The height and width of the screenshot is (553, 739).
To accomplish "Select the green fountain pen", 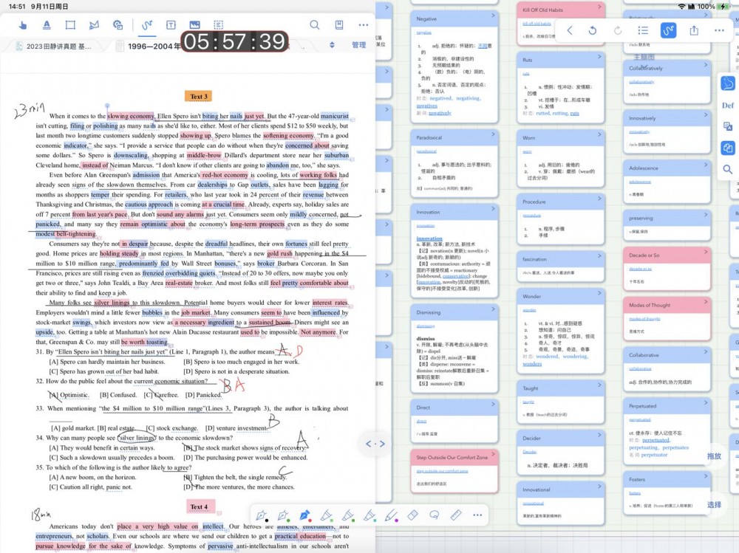I will (283, 515).
